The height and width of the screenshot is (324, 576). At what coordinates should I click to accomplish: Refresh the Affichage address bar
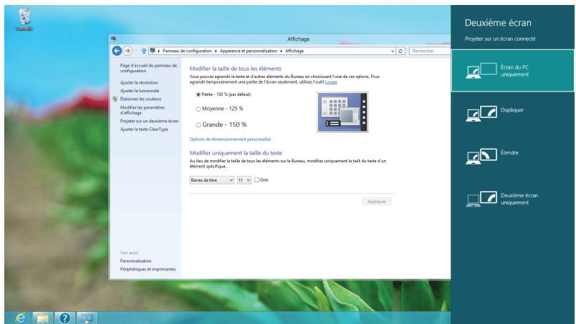[400, 51]
